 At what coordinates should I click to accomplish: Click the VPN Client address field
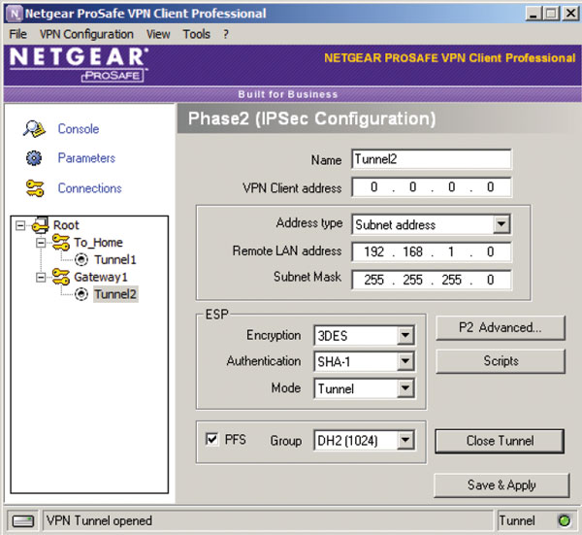click(x=432, y=186)
